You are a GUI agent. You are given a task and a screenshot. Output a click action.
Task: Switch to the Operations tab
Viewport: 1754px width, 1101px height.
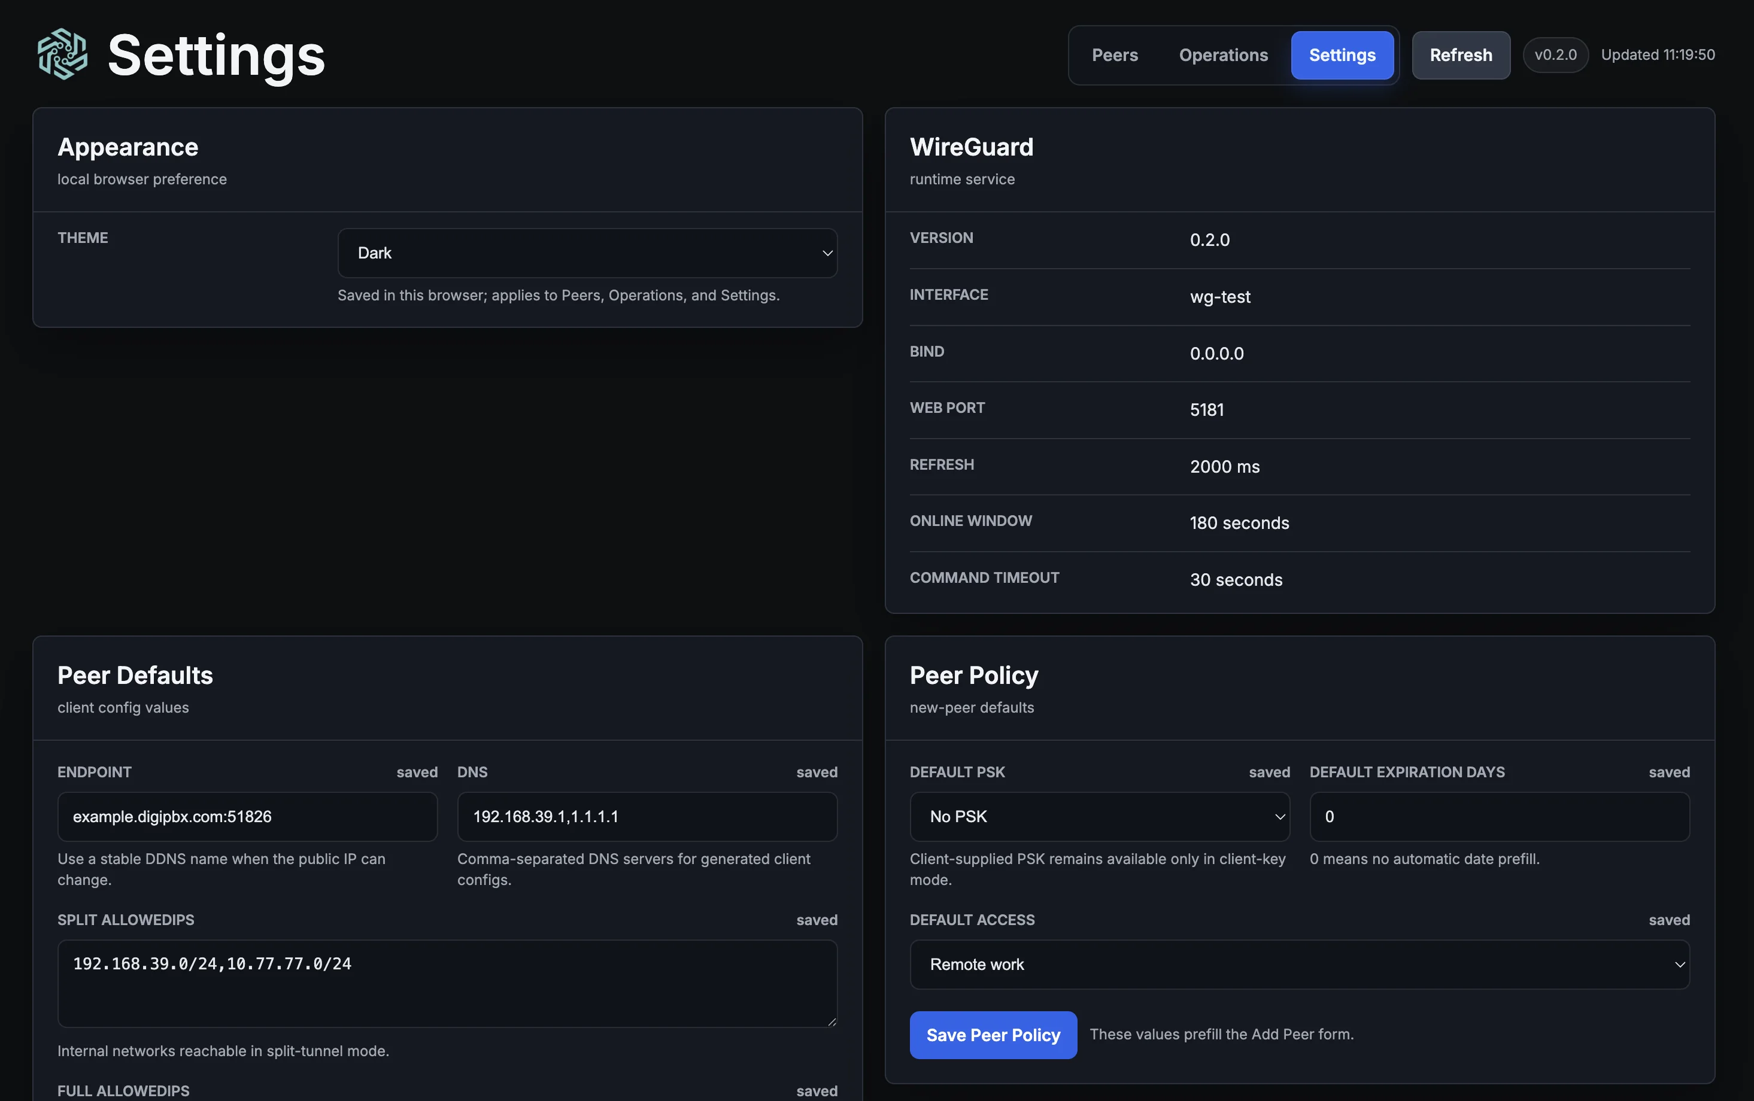click(x=1223, y=55)
